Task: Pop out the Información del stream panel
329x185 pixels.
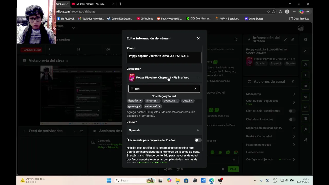Action: point(292,39)
